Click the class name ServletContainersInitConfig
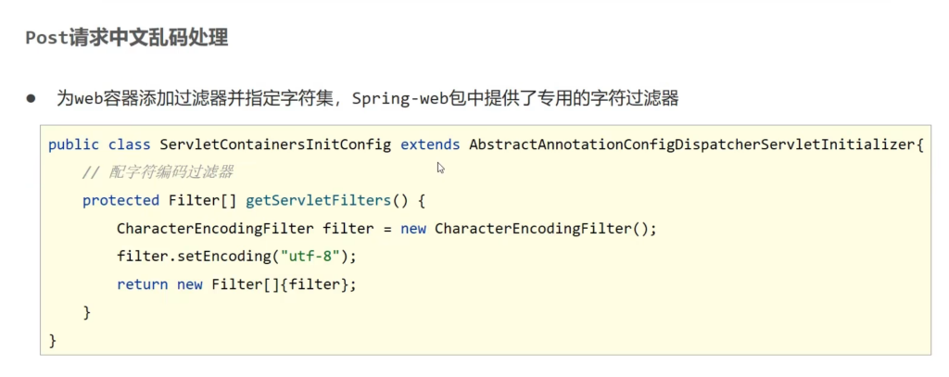Viewport: 949px width, 377px height. [x=275, y=145]
